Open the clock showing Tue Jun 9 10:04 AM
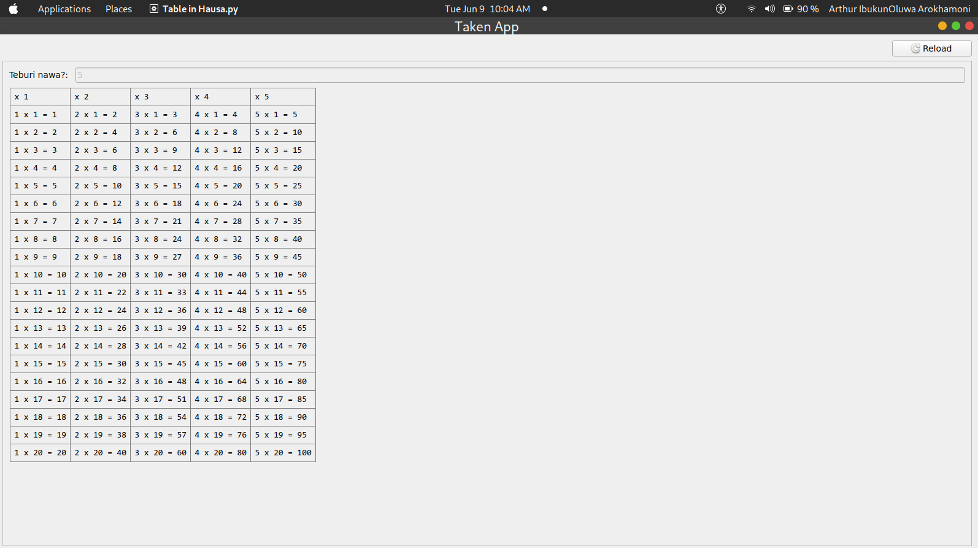The height and width of the screenshot is (548, 978). (487, 9)
